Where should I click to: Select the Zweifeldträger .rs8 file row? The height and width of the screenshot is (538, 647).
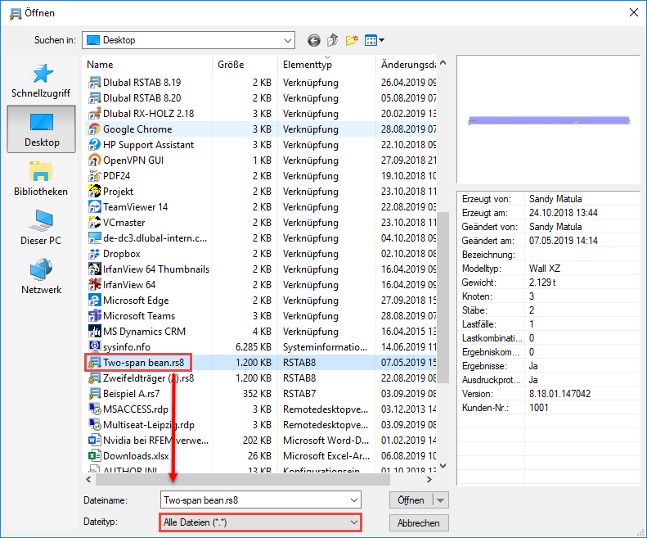tap(261, 378)
